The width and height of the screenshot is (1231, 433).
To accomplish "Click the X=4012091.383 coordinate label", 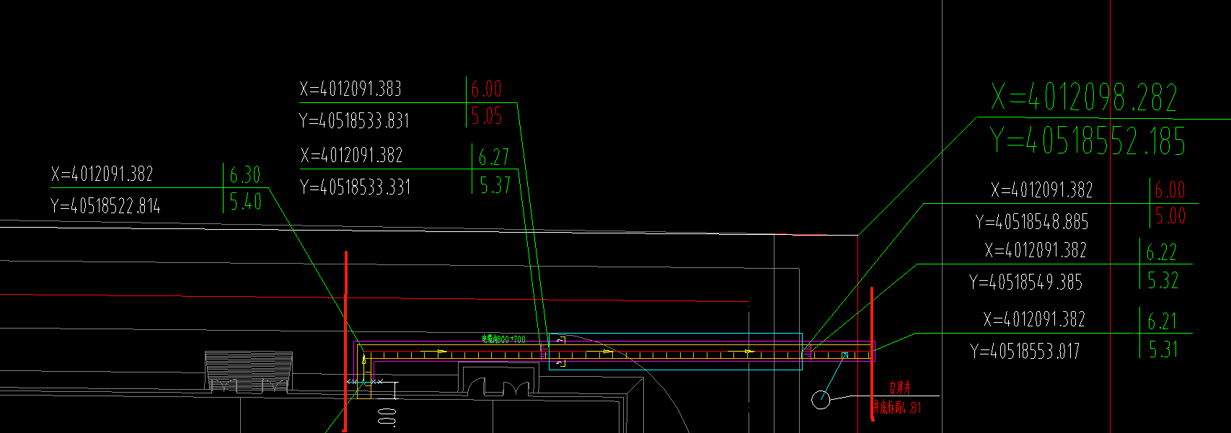I will [350, 89].
